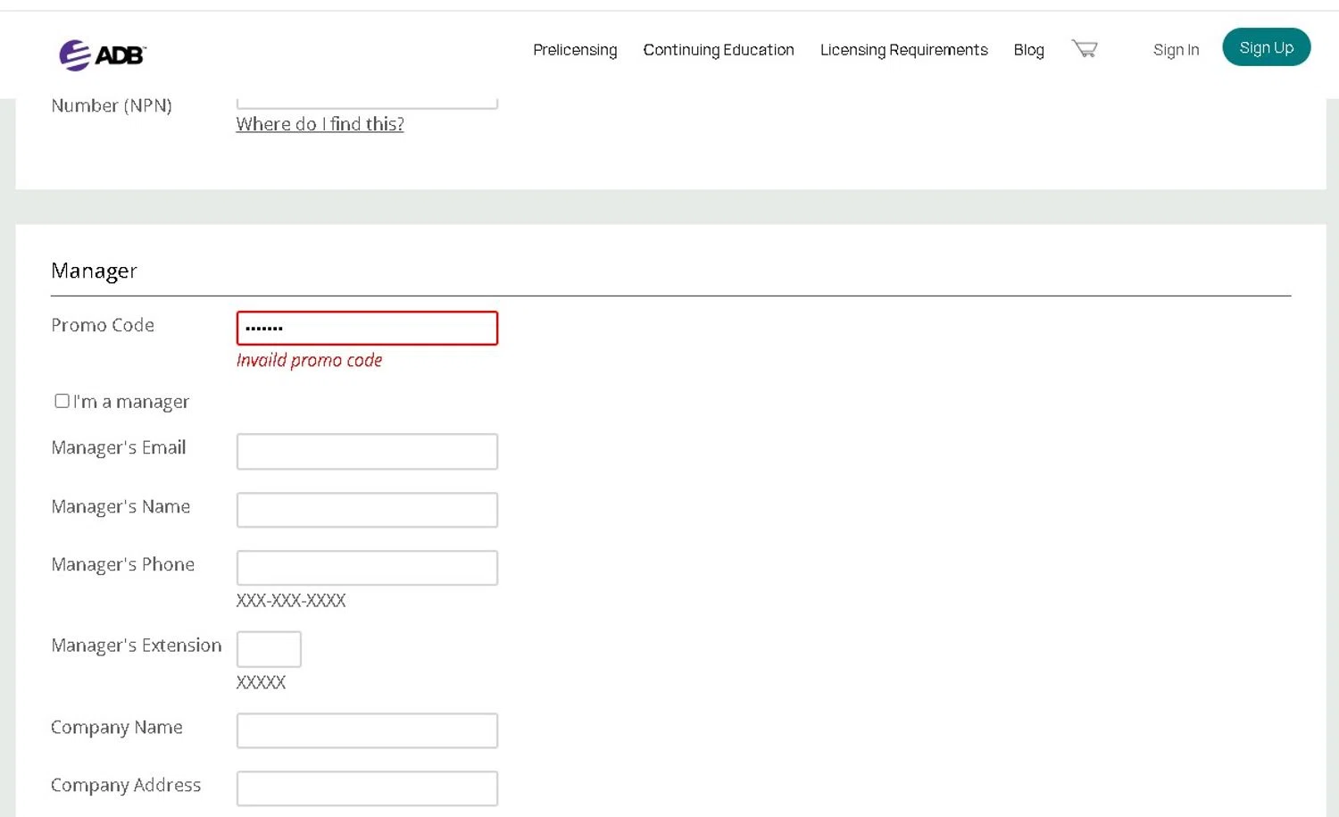The height and width of the screenshot is (817, 1339).
Task: Open the shopping cart icon
Action: (x=1085, y=49)
